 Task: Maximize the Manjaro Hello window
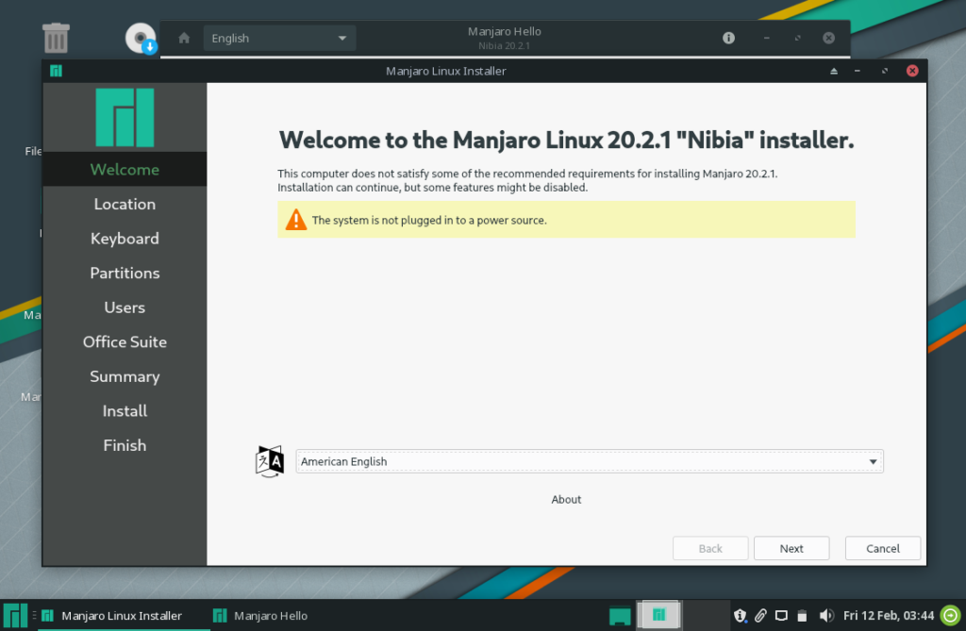[x=798, y=39]
